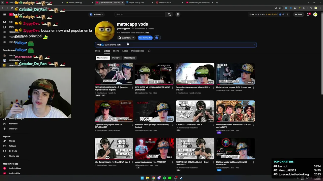Open new browser tab with plus button

pyautogui.click(x=217, y=3)
